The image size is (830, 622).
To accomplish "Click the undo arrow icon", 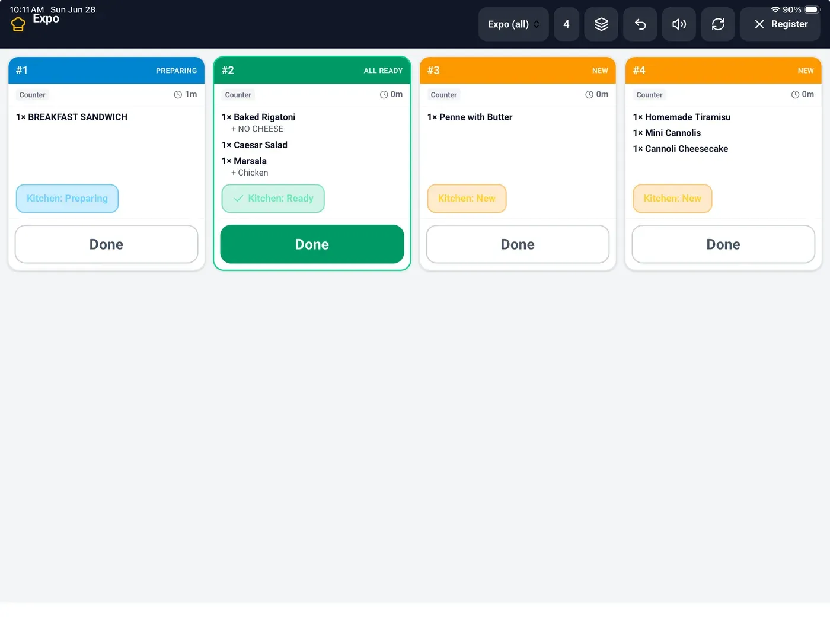I will pos(640,24).
